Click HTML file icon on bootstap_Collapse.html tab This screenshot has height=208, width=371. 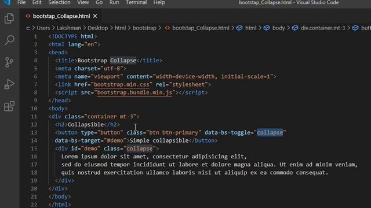coord(28,16)
